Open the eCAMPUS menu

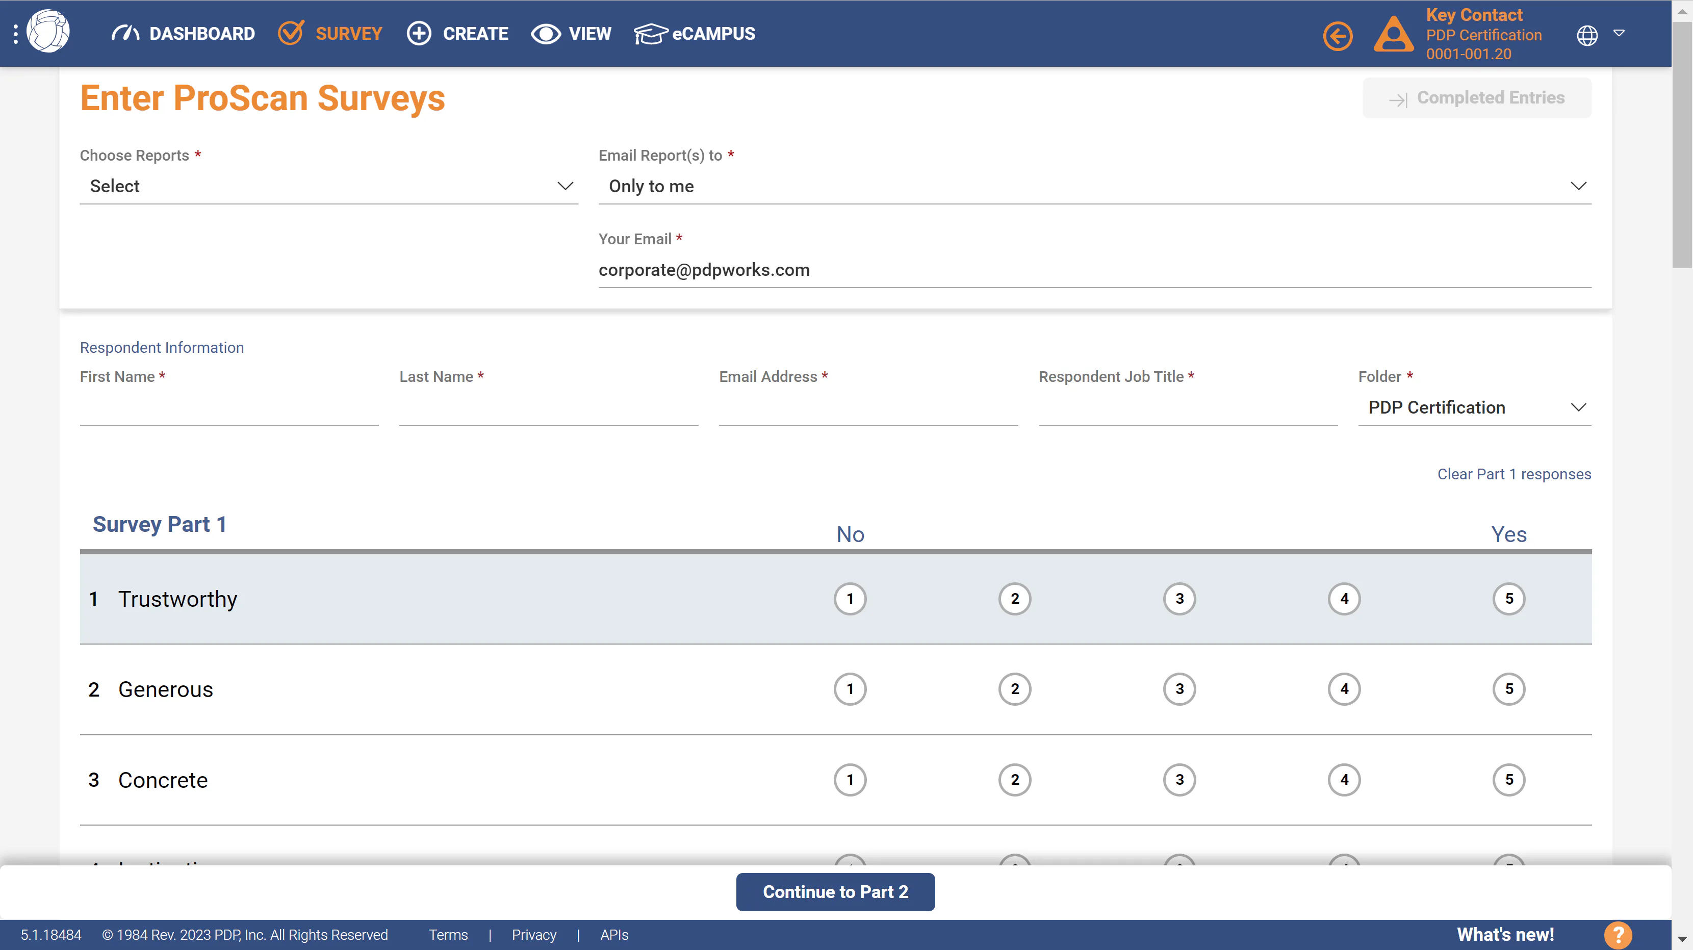click(x=713, y=34)
